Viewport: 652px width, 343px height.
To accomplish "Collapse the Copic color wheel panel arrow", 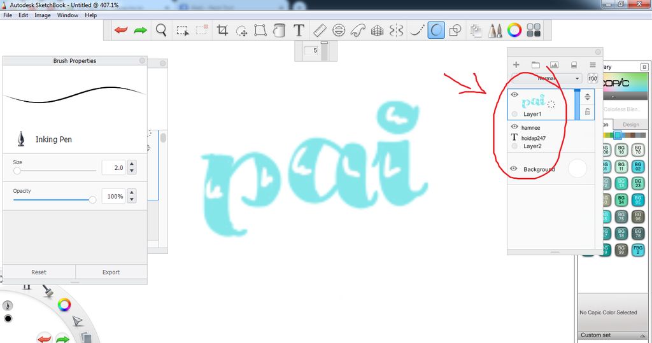I will tap(613, 97).
